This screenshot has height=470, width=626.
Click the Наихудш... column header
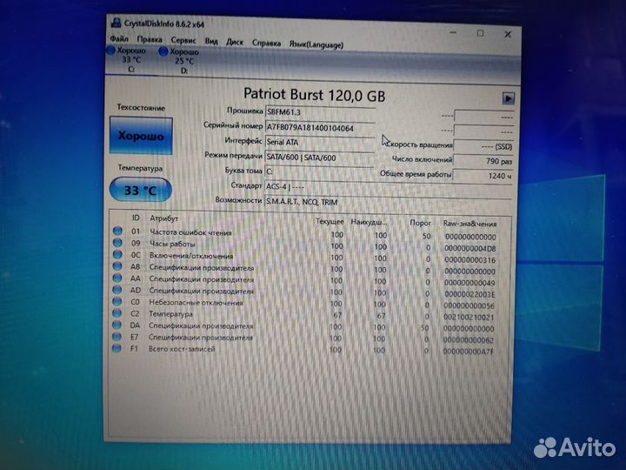click(369, 222)
